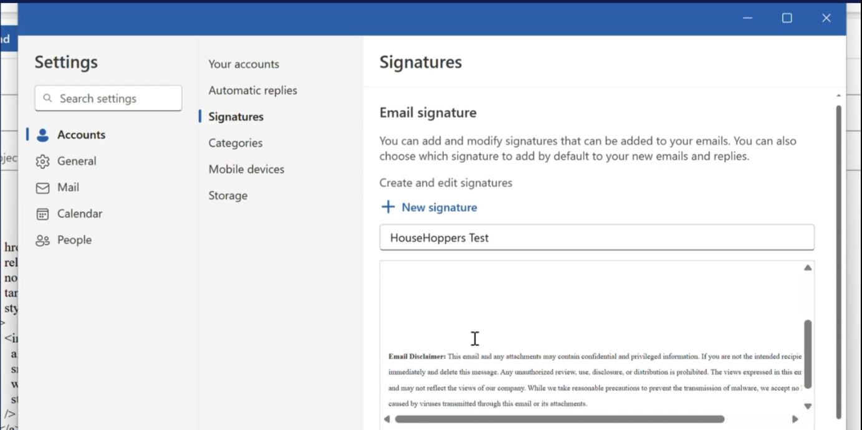Open Calendar settings via calendar icon

(x=42, y=214)
